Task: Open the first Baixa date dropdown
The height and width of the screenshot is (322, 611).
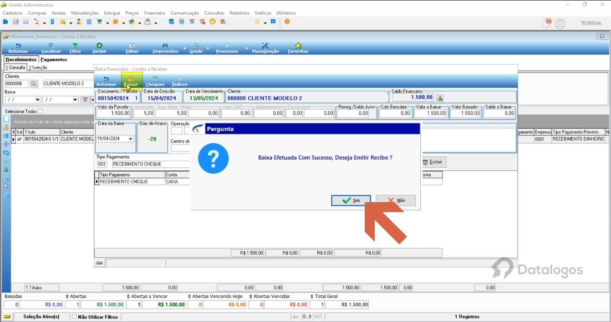Action: 37,100
